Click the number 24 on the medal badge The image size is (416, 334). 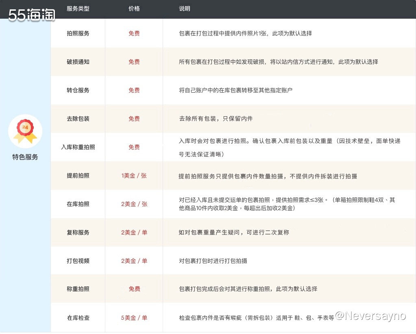25,127
